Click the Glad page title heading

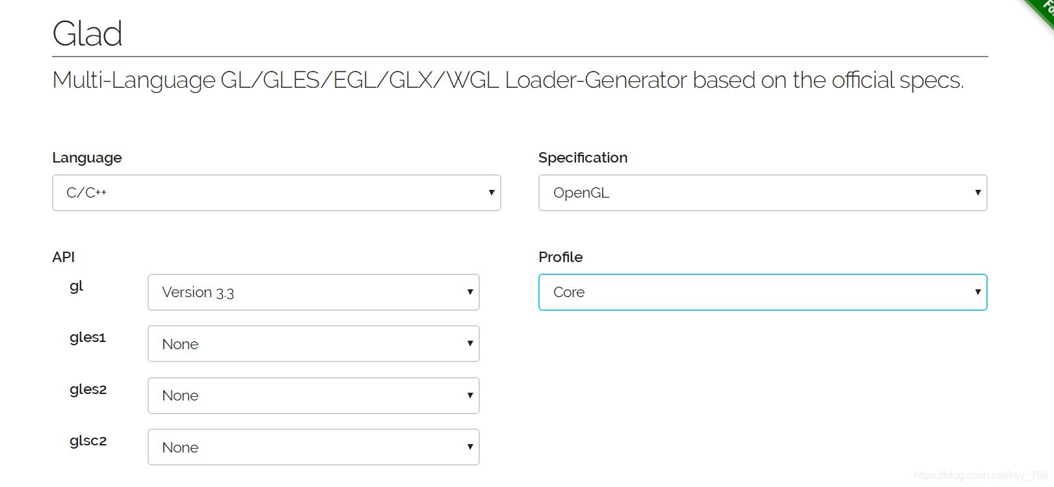coord(87,33)
